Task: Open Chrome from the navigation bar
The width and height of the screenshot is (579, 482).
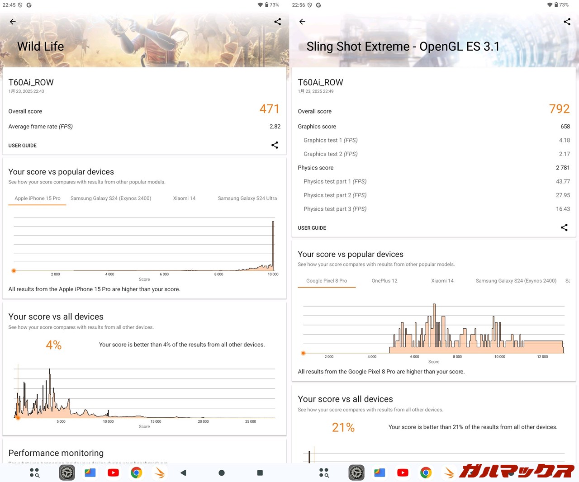Action: (136, 472)
